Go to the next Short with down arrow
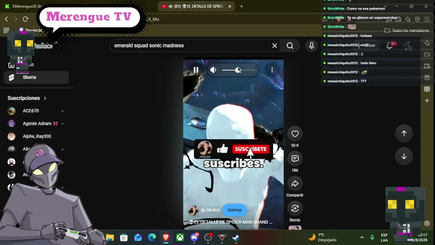 pyautogui.click(x=404, y=157)
